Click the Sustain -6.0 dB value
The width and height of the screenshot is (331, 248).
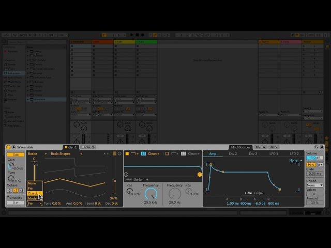tap(260, 204)
